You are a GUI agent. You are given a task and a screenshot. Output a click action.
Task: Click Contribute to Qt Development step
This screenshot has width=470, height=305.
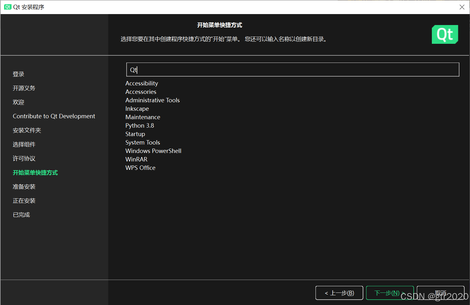[54, 116]
